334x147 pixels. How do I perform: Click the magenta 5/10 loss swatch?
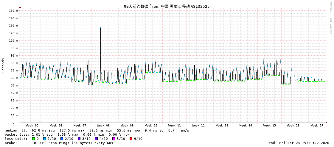(114, 139)
